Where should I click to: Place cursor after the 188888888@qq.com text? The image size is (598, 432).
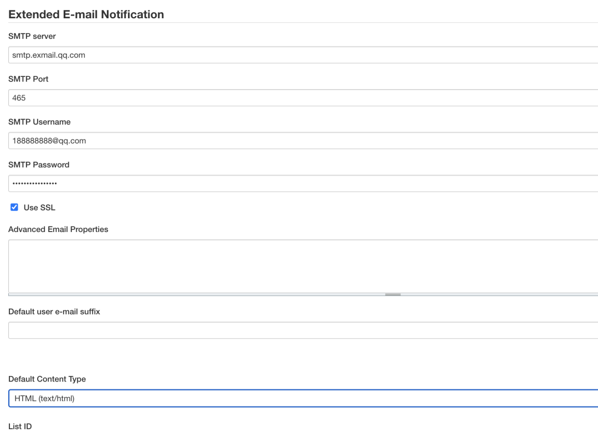point(87,141)
